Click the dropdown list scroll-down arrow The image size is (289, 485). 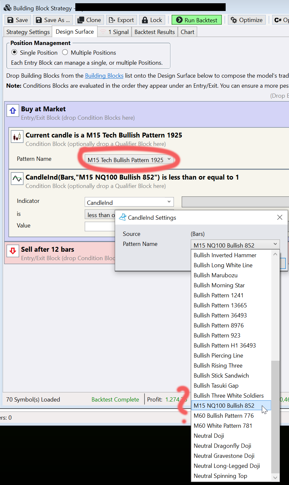[x=275, y=478]
